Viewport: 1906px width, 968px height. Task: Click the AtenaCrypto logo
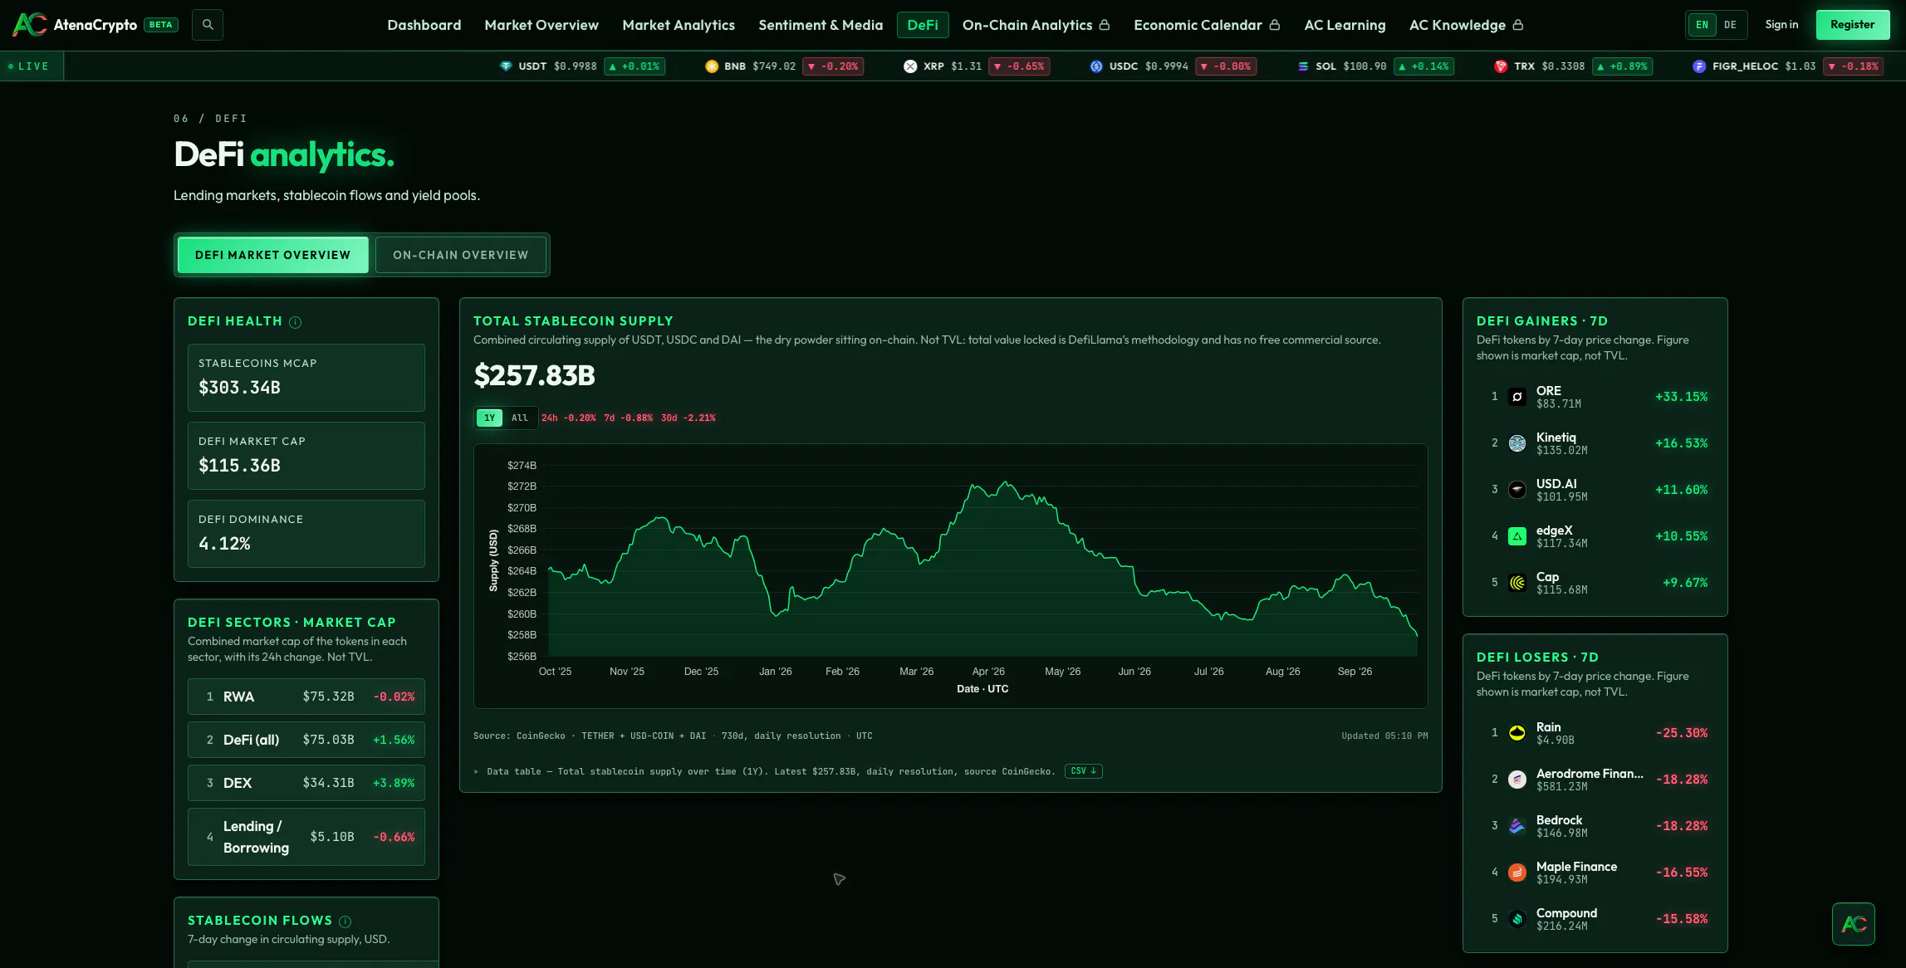coord(75,25)
